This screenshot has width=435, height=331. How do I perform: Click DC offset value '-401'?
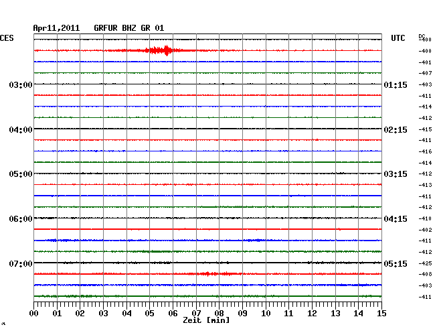(425, 62)
